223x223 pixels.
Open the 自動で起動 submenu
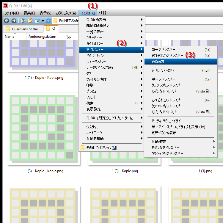click(x=111, y=139)
